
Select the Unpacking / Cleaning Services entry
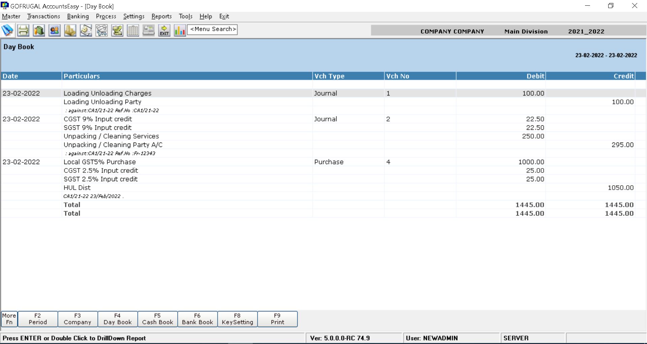tap(111, 136)
